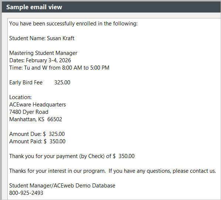Click the 'Mastering Student Manager' course title
Screen dimensions: 221x200
point(43,53)
